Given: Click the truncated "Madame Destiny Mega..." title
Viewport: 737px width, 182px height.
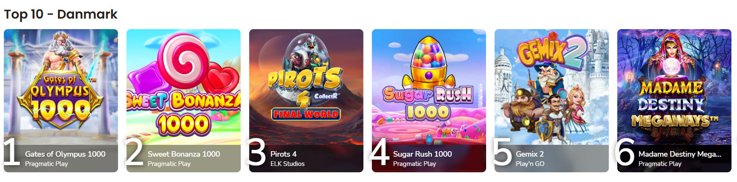Looking at the screenshot, I should [x=680, y=154].
